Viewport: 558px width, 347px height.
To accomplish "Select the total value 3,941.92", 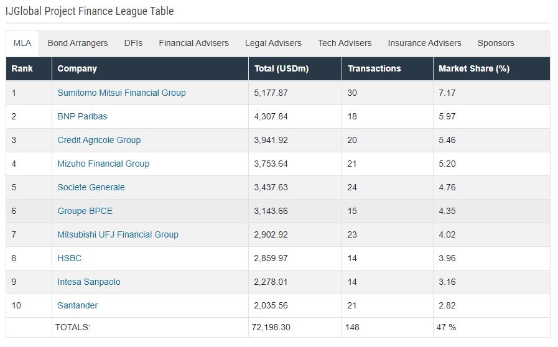I will pyautogui.click(x=271, y=140).
